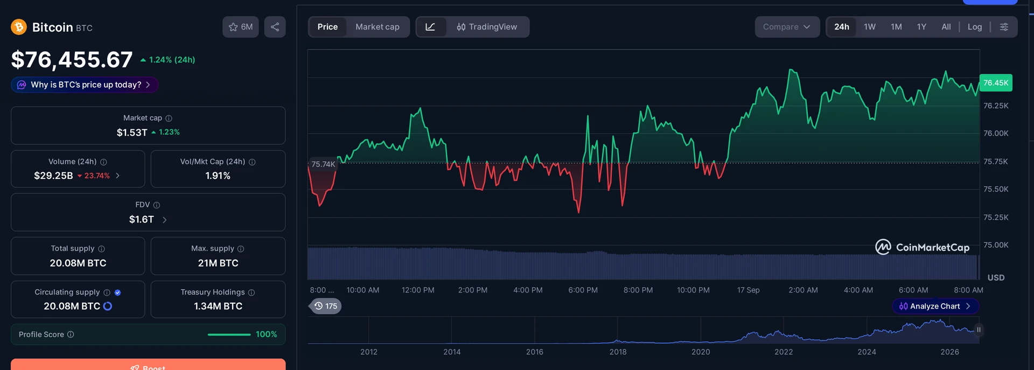Open the share icon button
Screen dimensions: 1034x370
[x=275, y=27]
